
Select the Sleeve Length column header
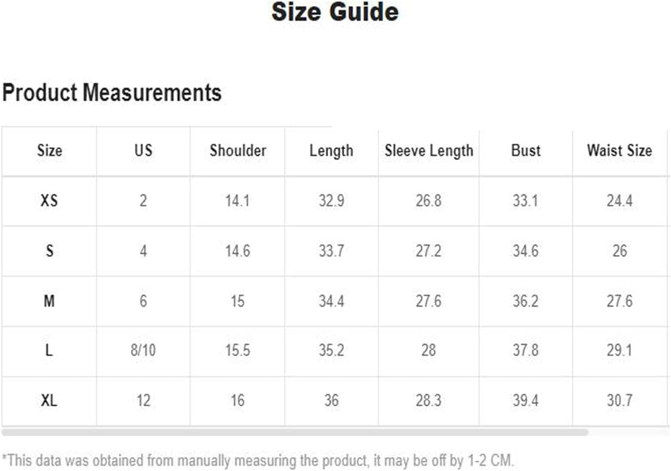pyautogui.click(x=429, y=151)
